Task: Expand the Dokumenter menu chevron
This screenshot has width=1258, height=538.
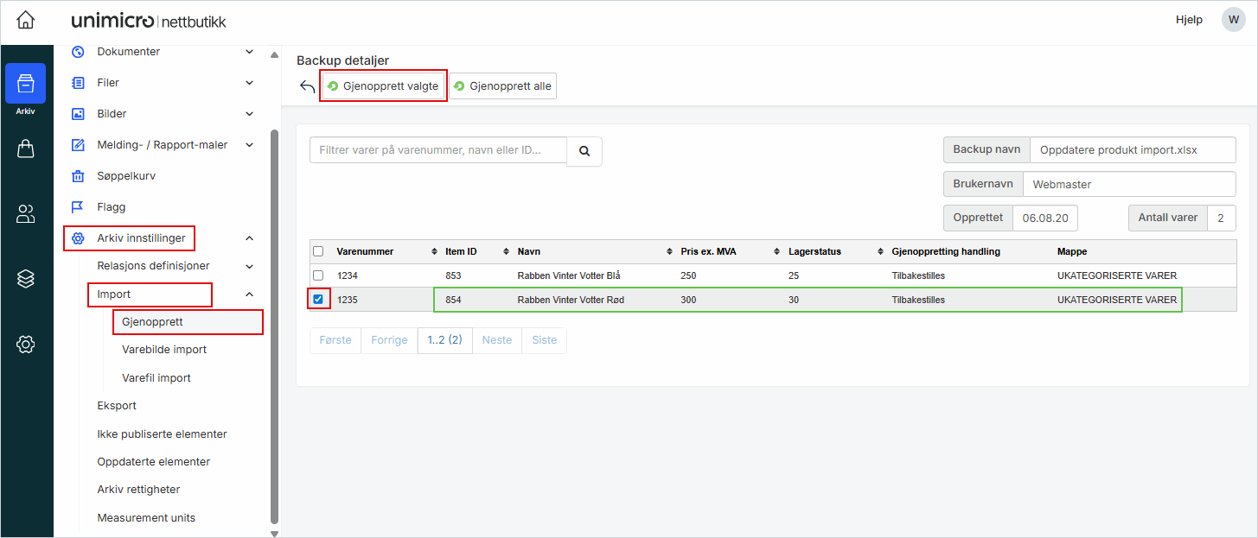Action: click(x=250, y=52)
